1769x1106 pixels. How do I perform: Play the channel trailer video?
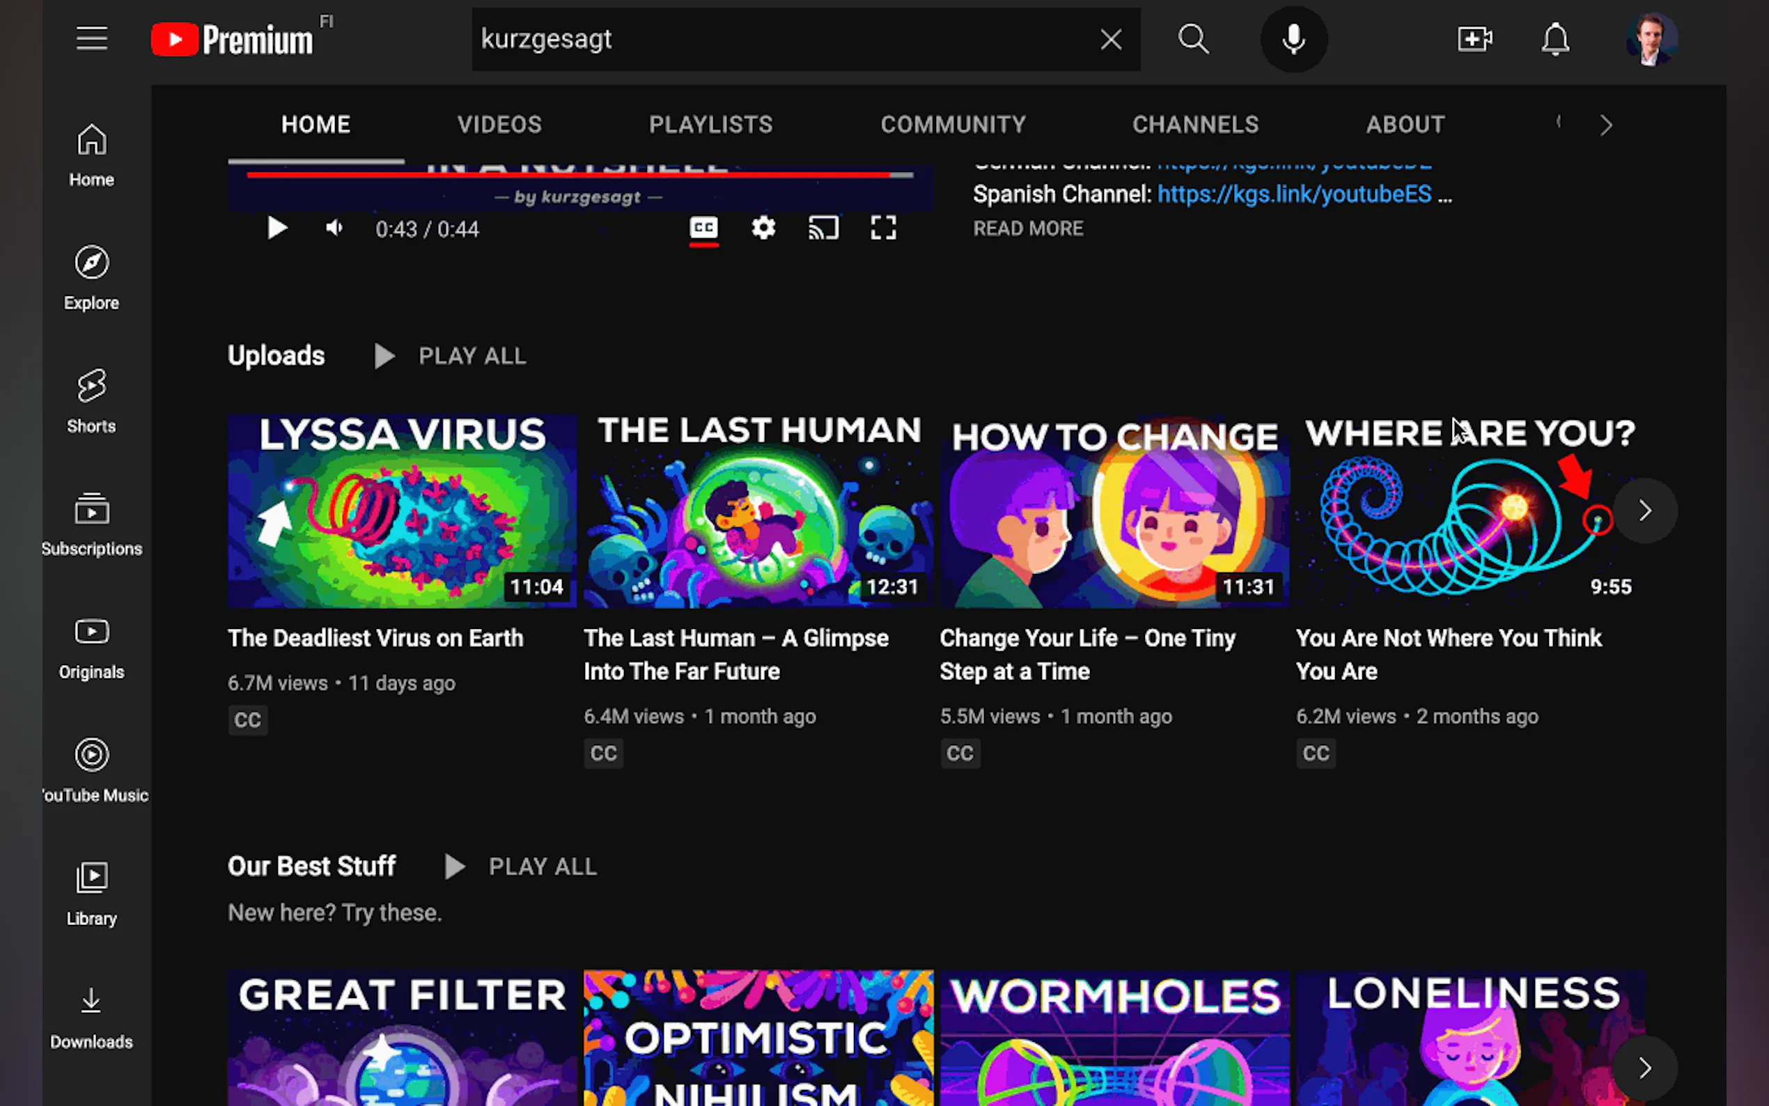(276, 229)
